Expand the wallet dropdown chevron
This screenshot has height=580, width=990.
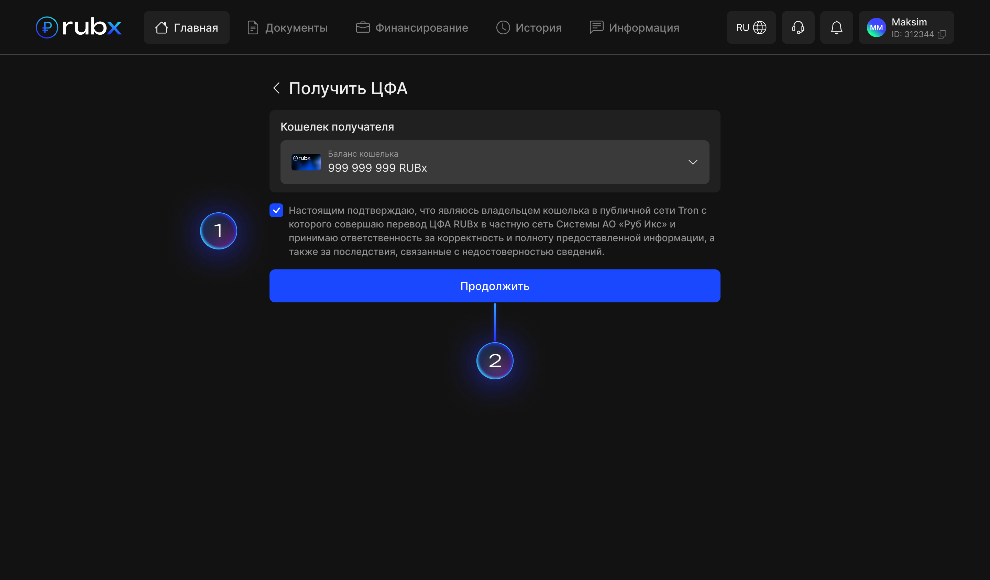pos(693,162)
